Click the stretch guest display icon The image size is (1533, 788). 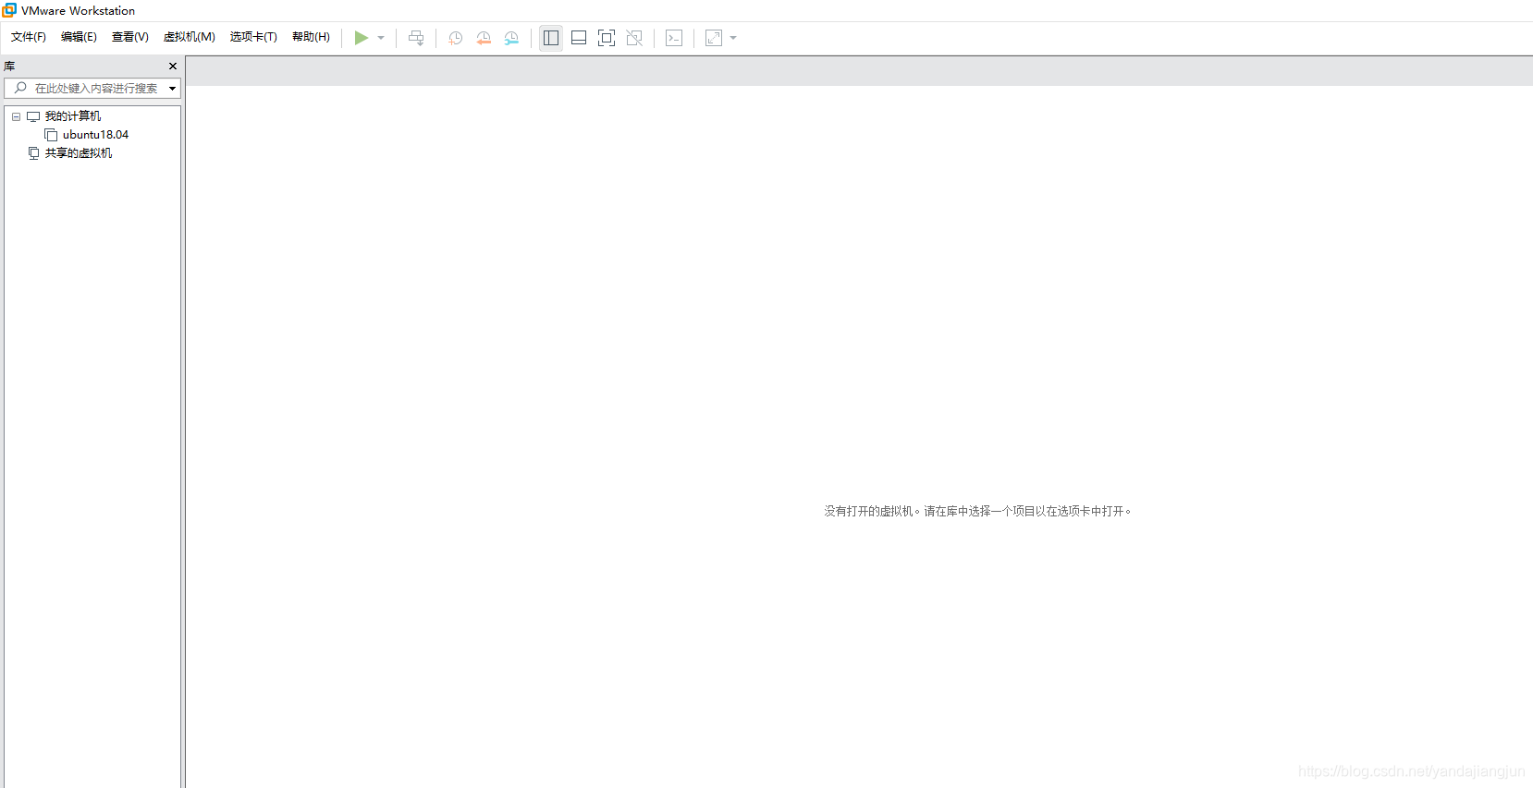(714, 38)
